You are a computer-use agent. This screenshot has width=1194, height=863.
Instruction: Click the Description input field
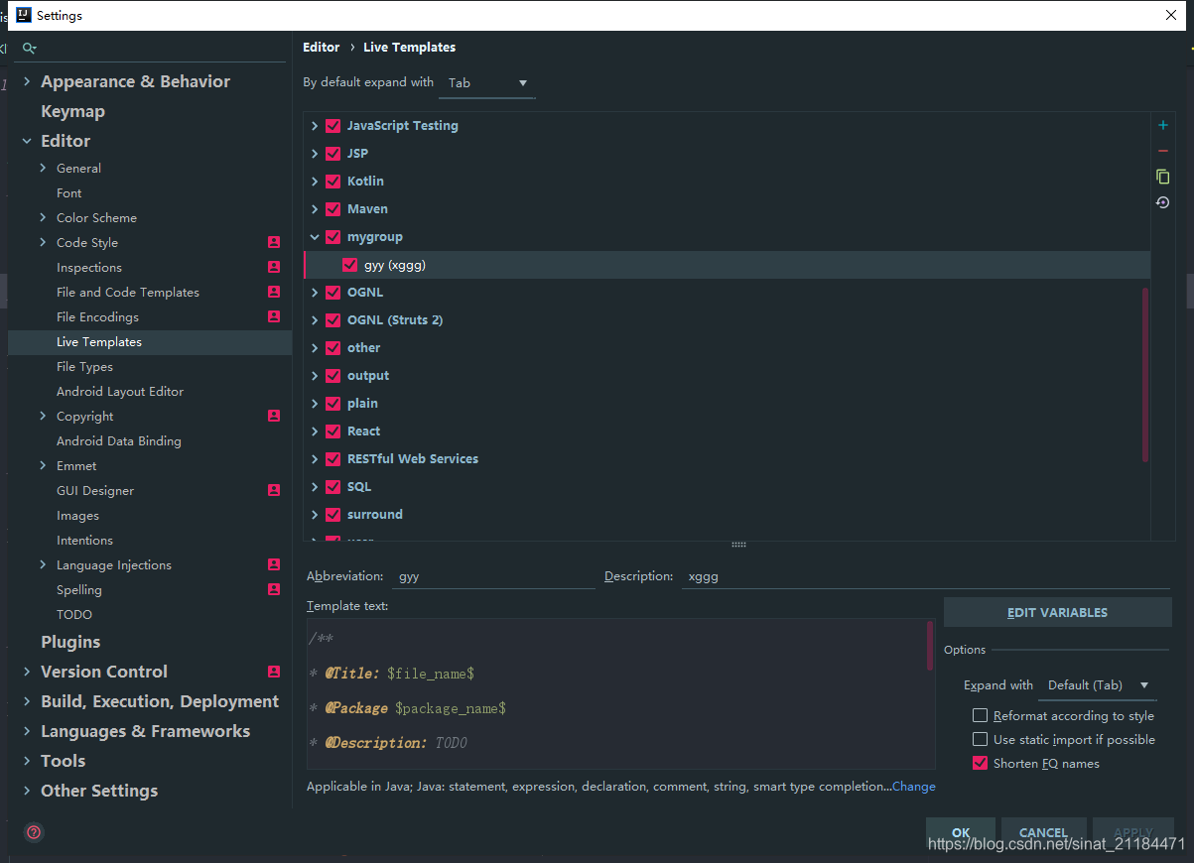pos(926,575)
